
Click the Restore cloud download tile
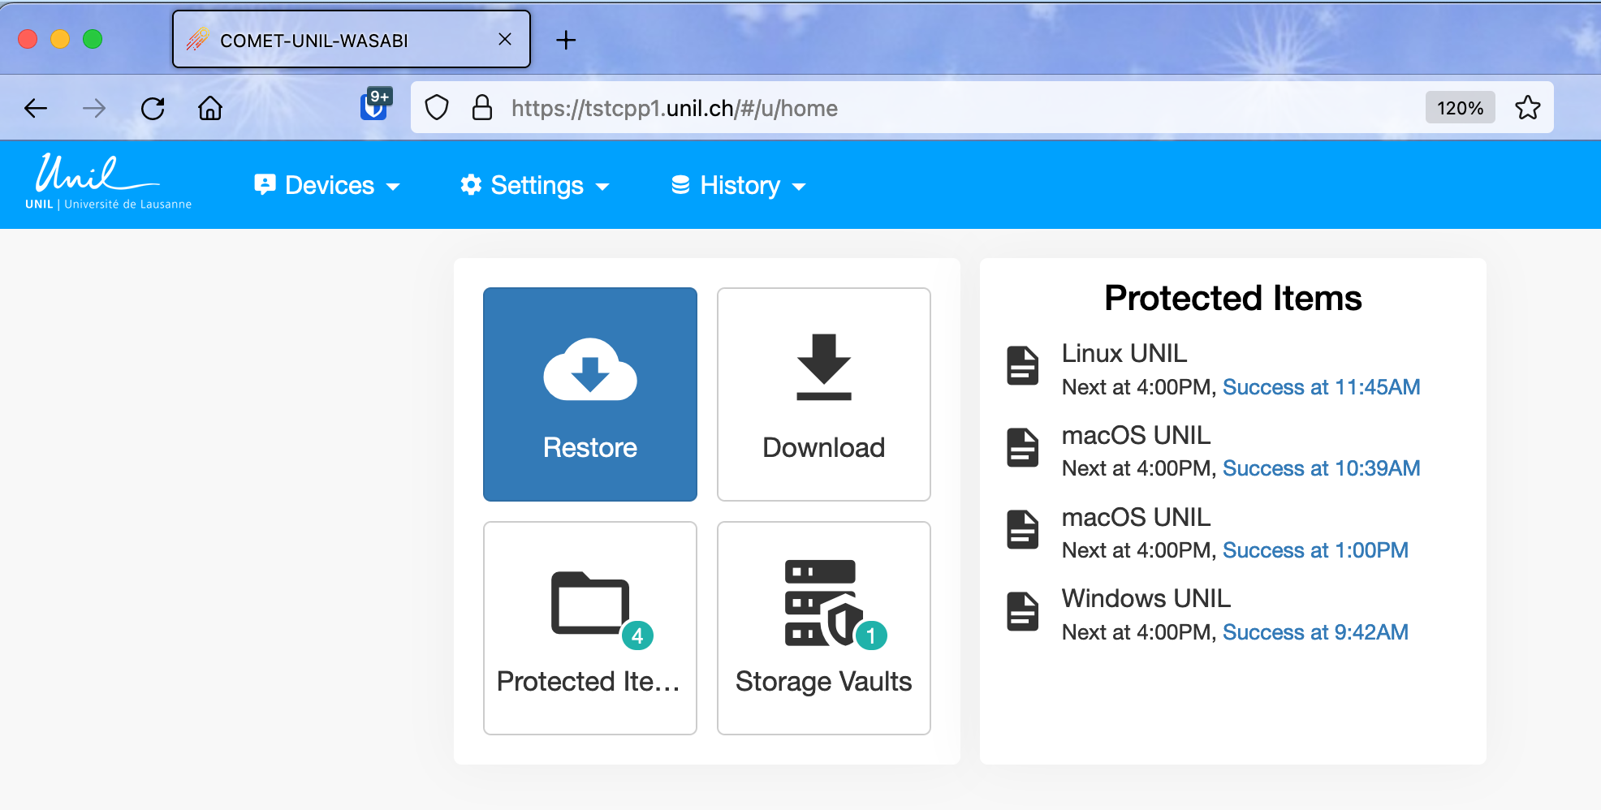click(x=589, y=394)
